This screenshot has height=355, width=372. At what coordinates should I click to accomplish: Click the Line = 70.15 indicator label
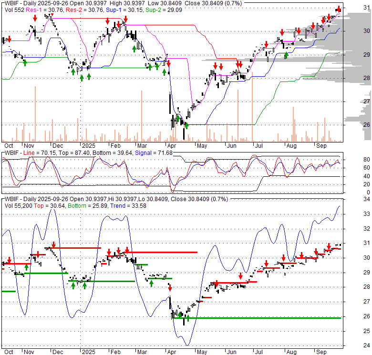(x=40, y=153)
